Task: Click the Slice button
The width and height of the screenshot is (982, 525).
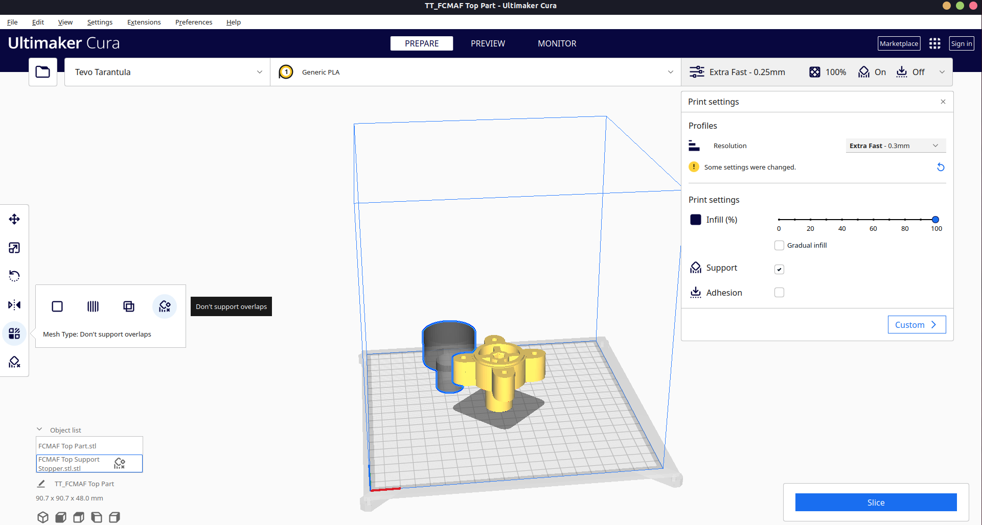Action: point(876,503)
